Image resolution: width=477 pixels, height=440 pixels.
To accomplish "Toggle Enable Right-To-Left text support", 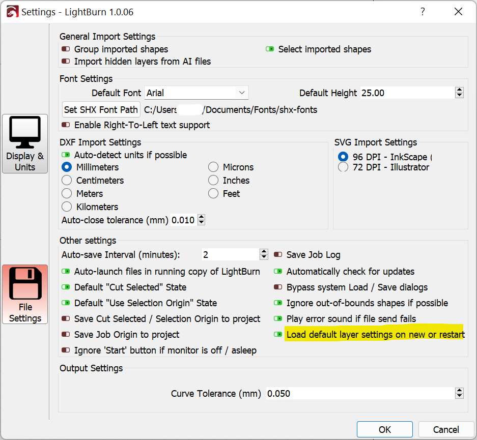I will (66, 125).
